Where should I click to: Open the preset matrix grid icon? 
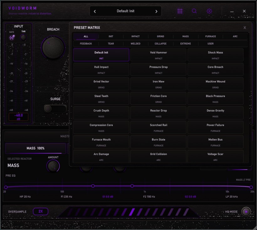coord(180,11)
